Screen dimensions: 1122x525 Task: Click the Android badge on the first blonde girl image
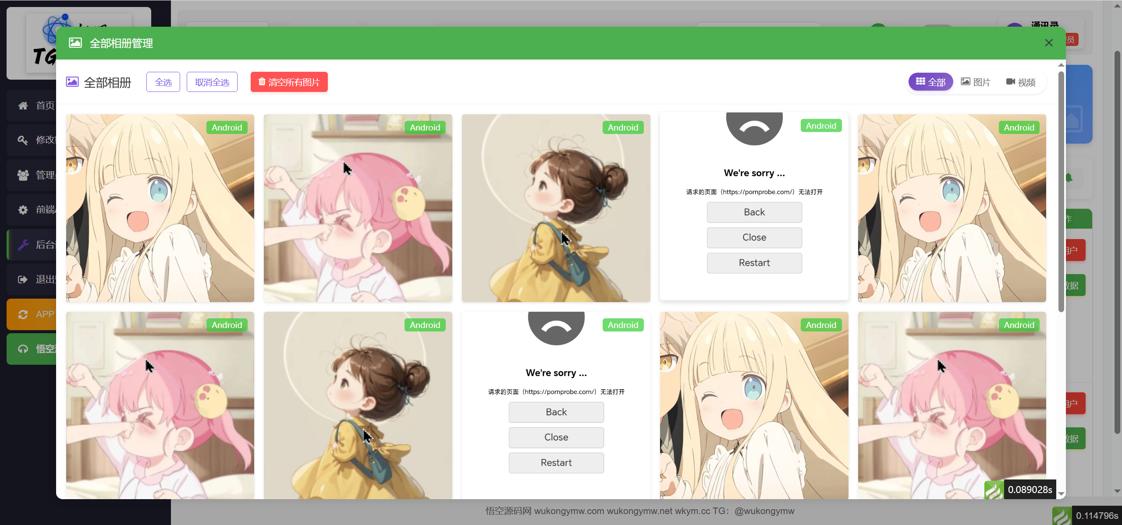point(227,127)
